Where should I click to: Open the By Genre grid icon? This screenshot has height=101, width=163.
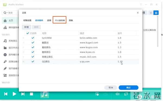coord(5,75)
